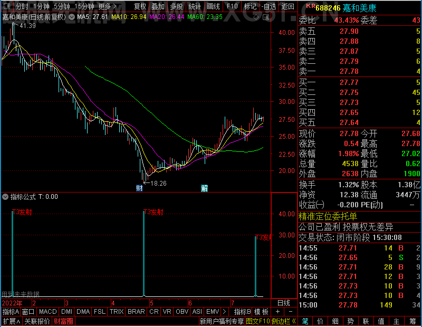The image size is (422, 327).
Task: Select the MACD indicator tab
Action: (47, 312)
